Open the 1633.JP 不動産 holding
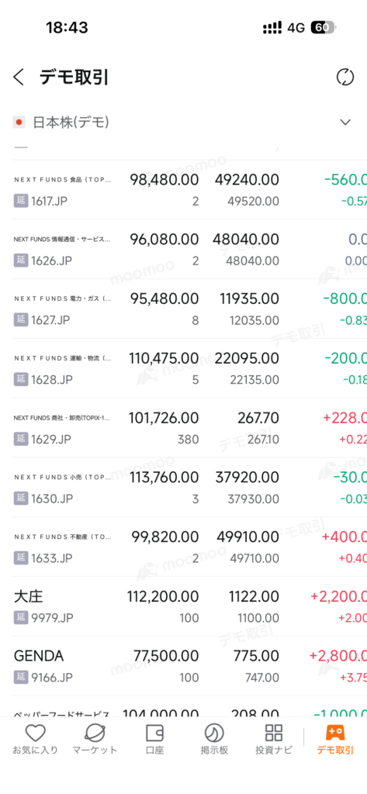Viewport: 367px width, 794px height. [x=189, y=547]
